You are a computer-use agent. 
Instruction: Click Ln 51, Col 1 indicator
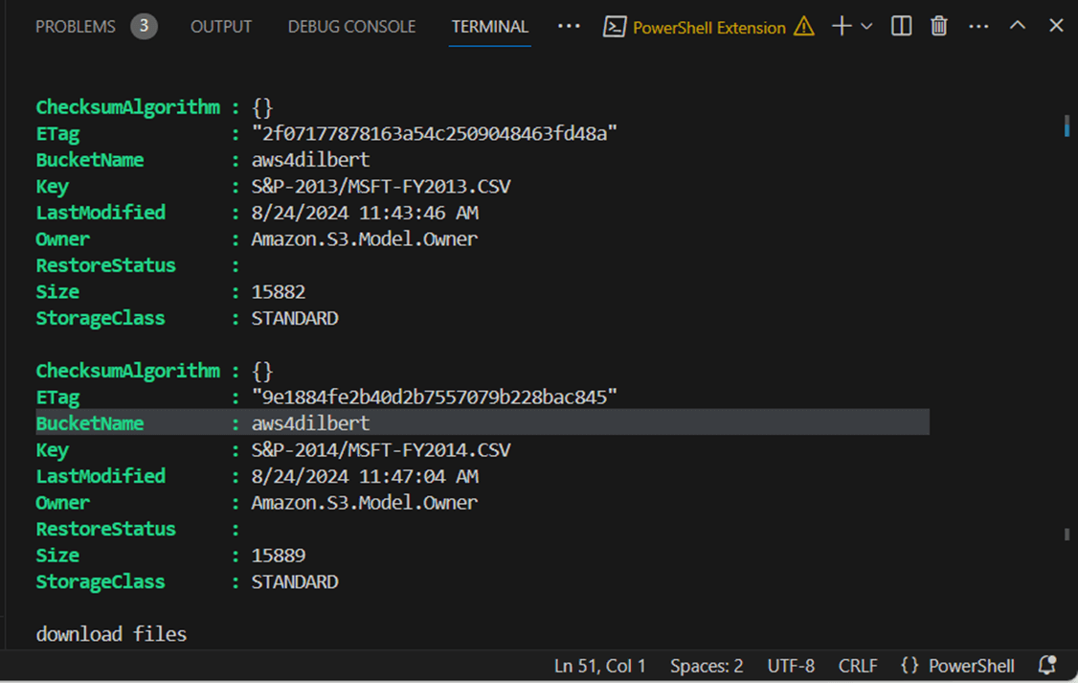(x=600, y=666)
